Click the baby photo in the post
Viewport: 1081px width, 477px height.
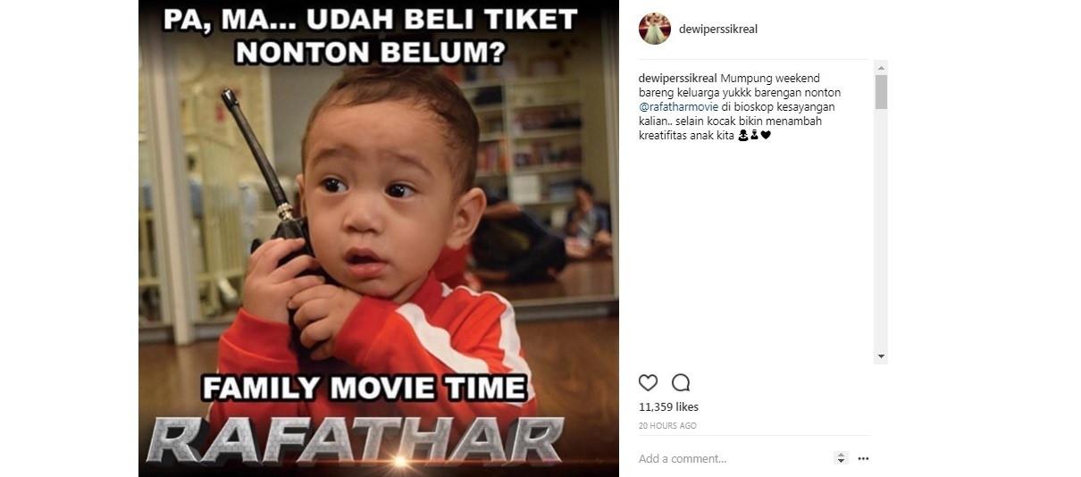tap(378, 238)
